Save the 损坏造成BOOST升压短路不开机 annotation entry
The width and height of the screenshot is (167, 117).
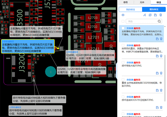pos(157,107)
